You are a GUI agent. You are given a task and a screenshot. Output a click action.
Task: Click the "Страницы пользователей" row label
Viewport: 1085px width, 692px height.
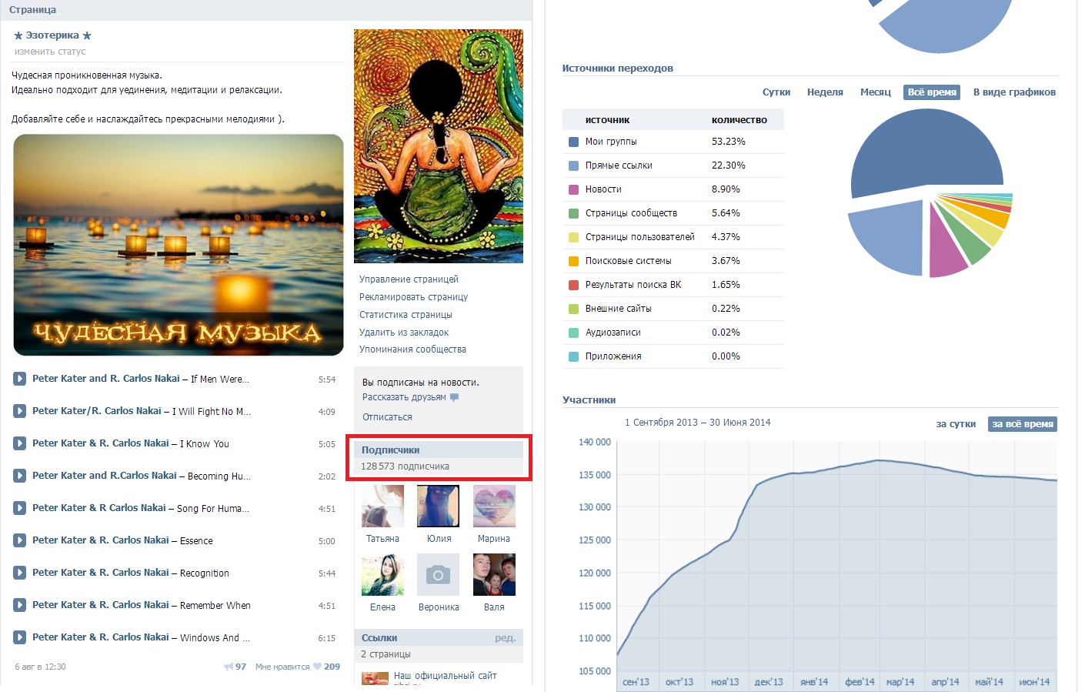(639, 237)
